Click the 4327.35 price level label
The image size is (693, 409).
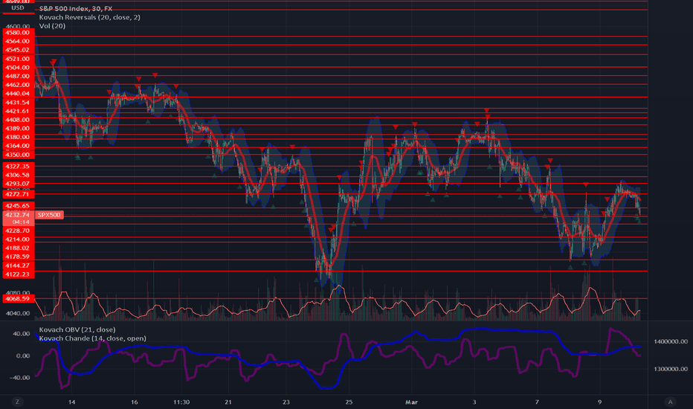click(x=18, y=167)
